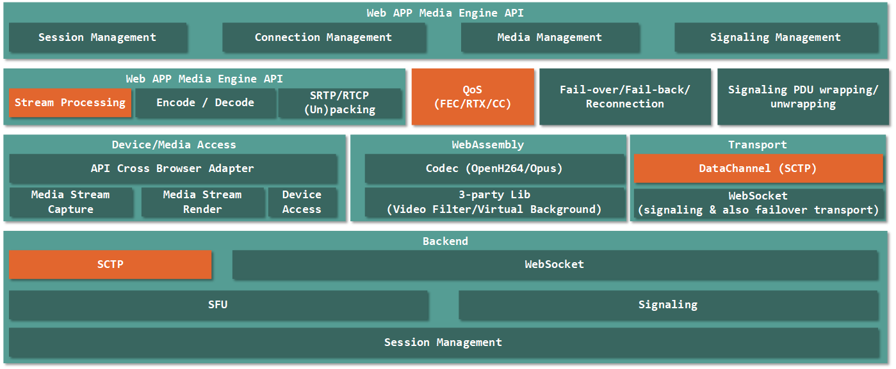Select the Codec (OpenH264/Opus) block
The width and height of the screenshot is (896, 369).
[494, 169]
